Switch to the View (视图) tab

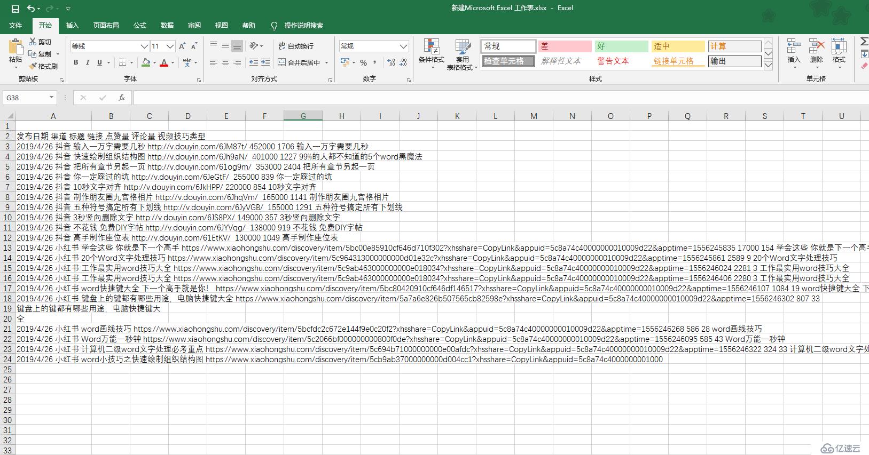(221, 25)
